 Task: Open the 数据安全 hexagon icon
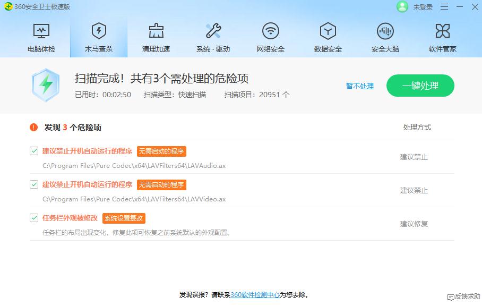pyautogui.click(x=328, y=31)
